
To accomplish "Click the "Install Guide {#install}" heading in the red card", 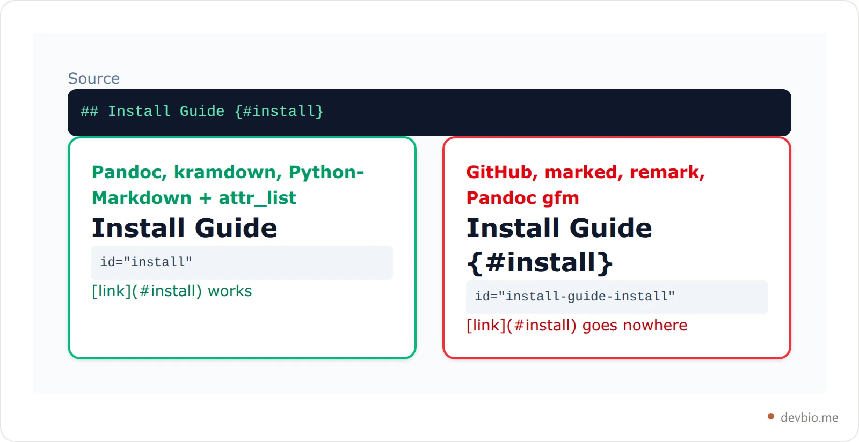I will click(559, 245).
